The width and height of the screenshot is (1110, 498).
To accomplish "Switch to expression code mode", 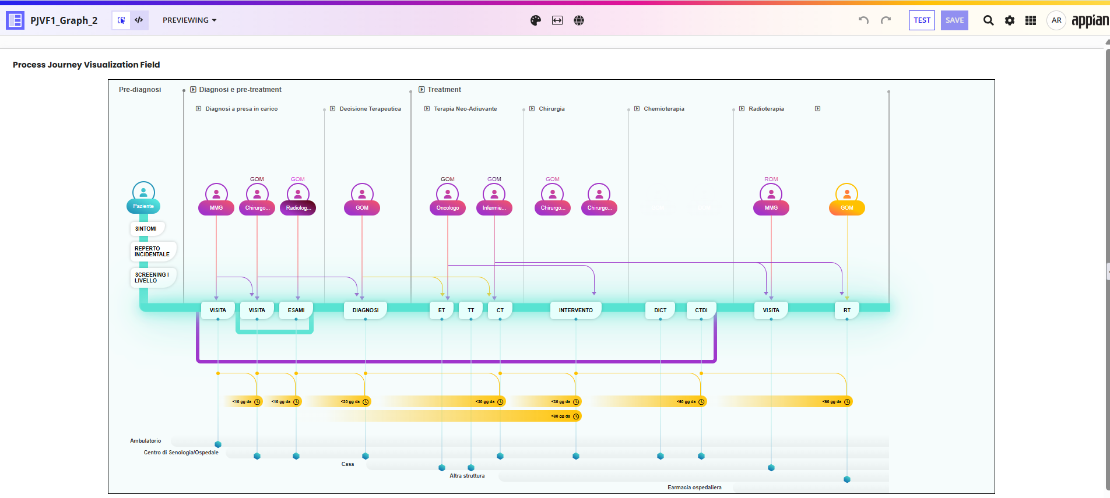I will (x=139, y=20).
